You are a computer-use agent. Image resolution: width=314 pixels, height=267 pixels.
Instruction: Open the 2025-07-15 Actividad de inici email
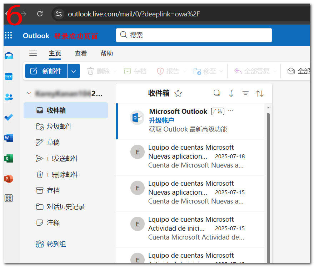(190, 229)
